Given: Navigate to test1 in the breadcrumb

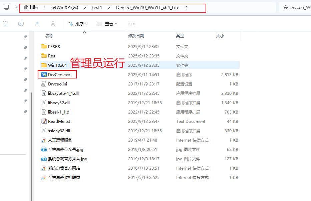Looking at the screenshot, I should click(97, 7).
